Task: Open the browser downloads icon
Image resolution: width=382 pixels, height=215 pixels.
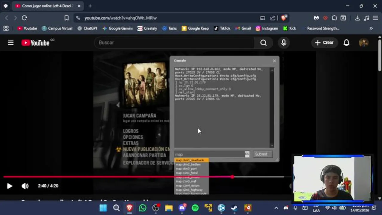Action: pyautogui.click(x=357, y=18)
